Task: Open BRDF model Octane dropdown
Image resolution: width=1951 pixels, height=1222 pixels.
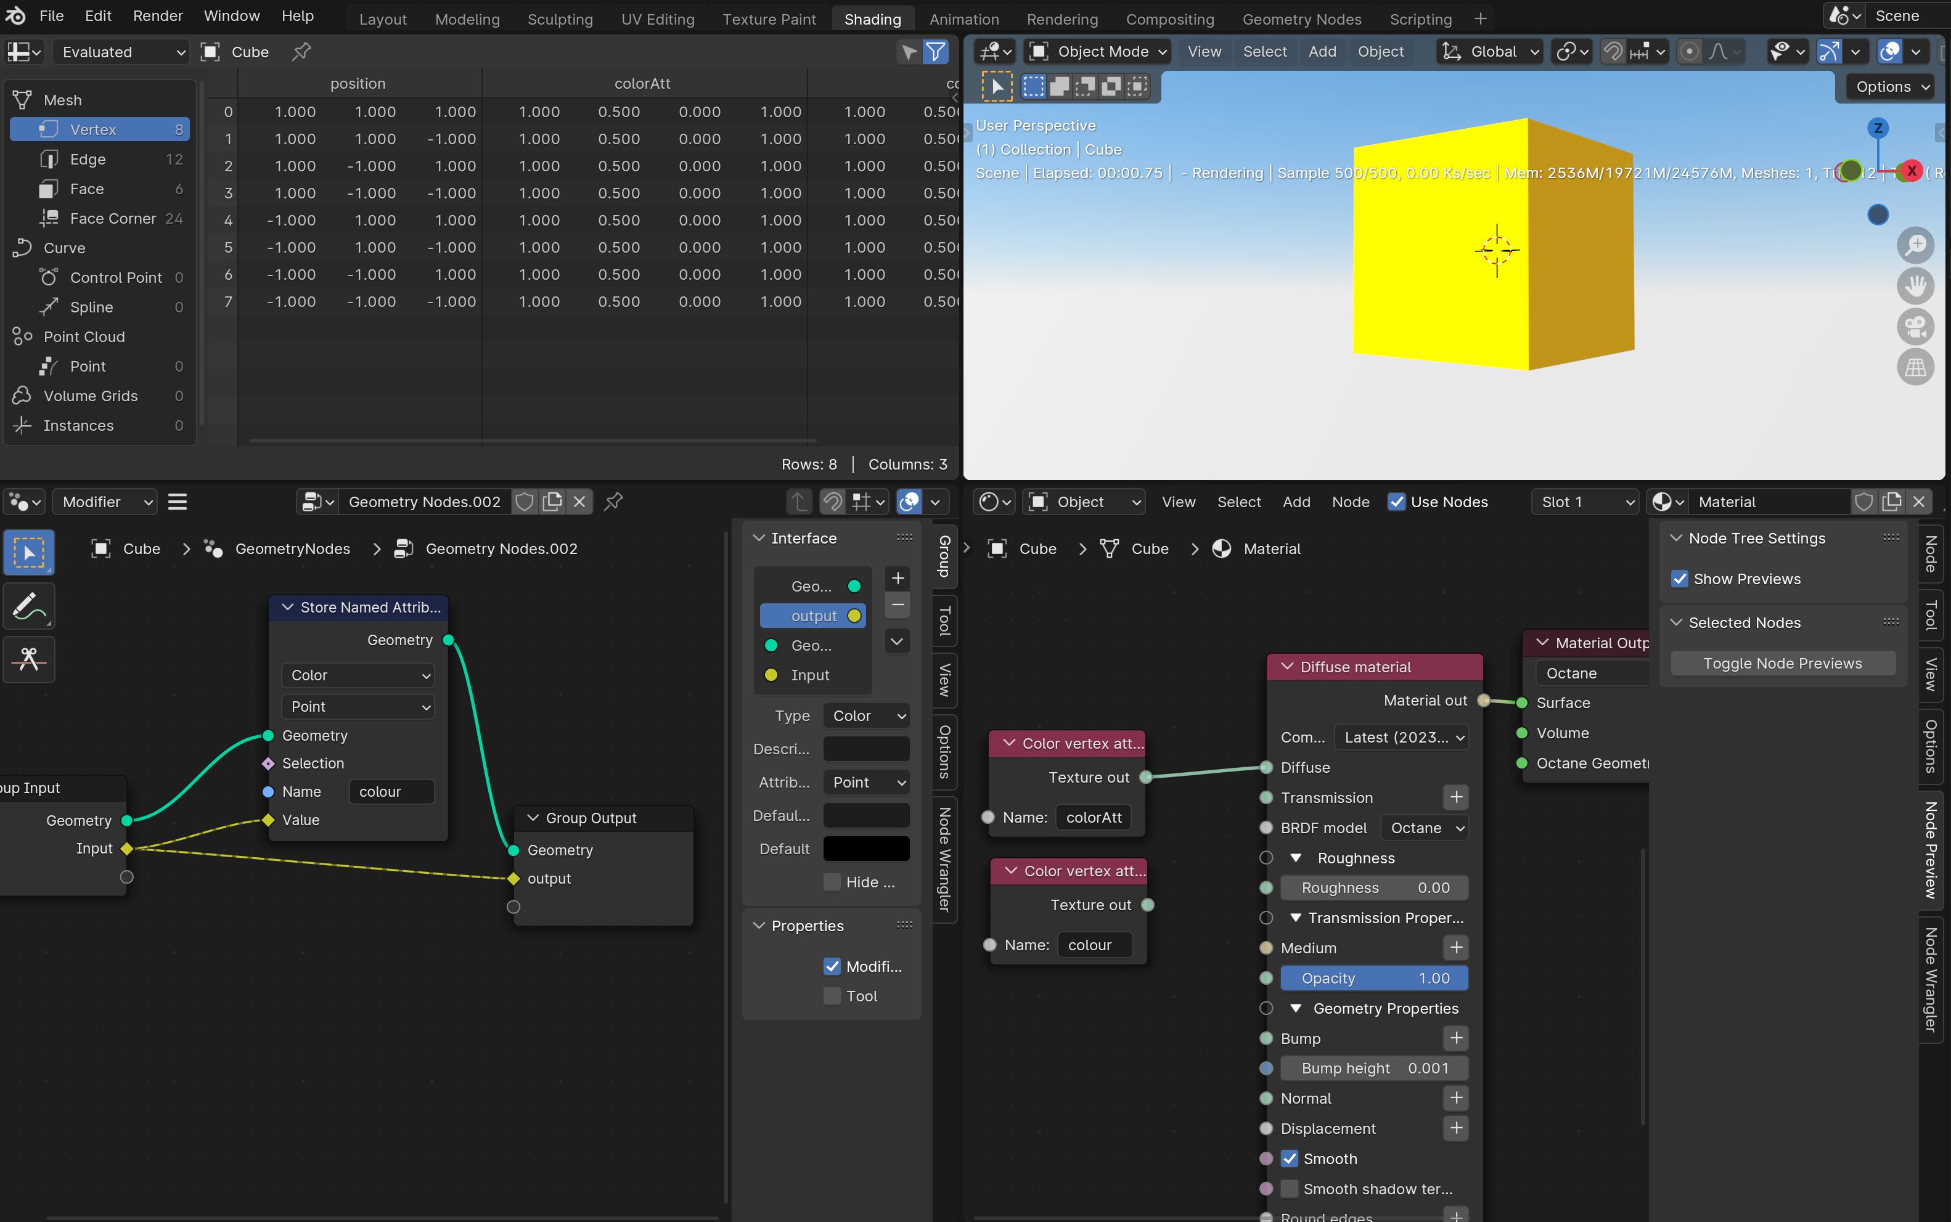Action: [1424, 828]
